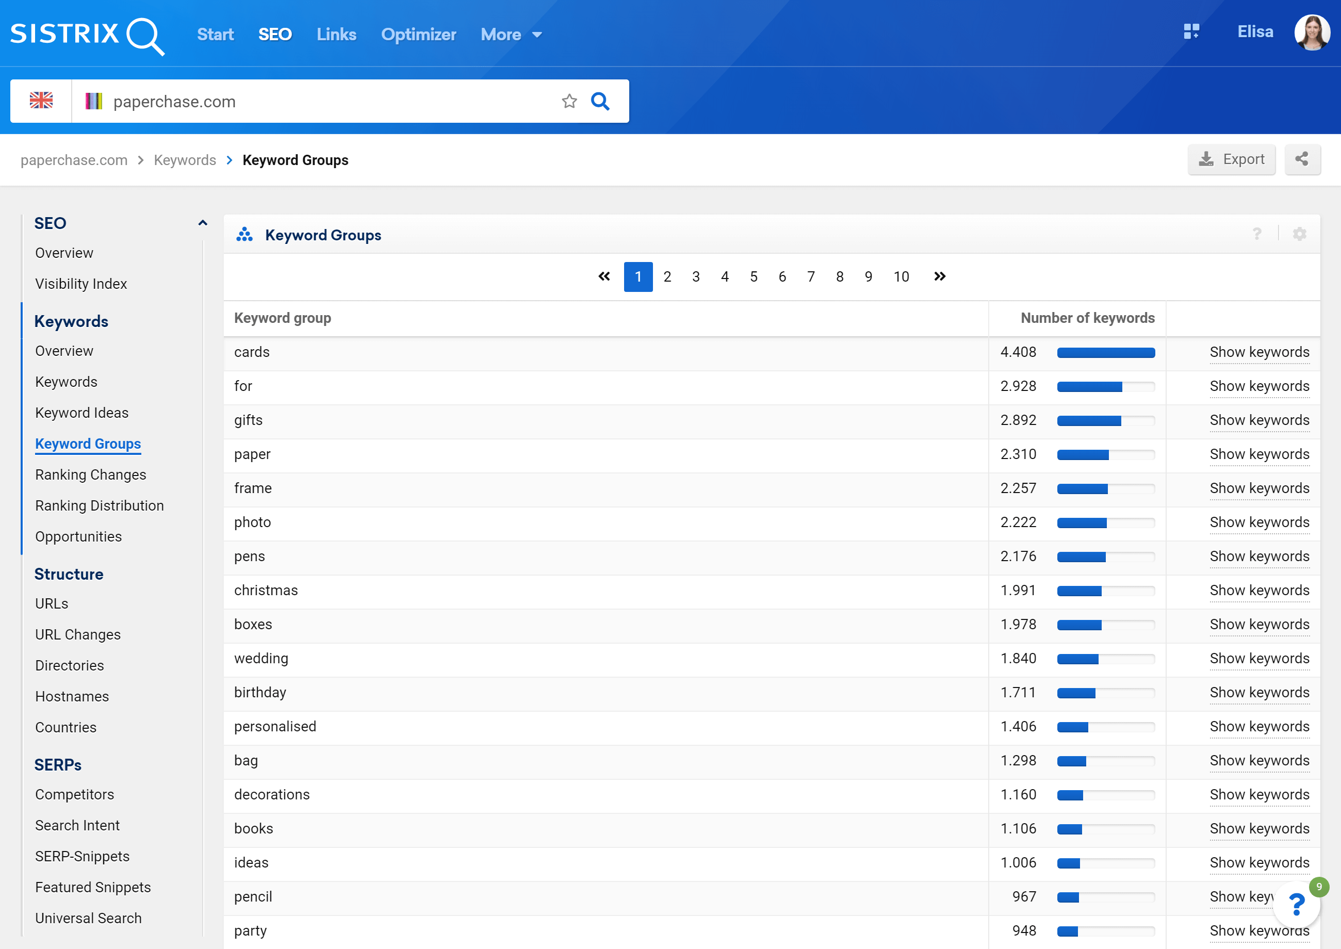The height and width of the screenshot is (949, 1341).
Task: Click paperchase.com in the breadcrumb
Action: pos(74,160)
